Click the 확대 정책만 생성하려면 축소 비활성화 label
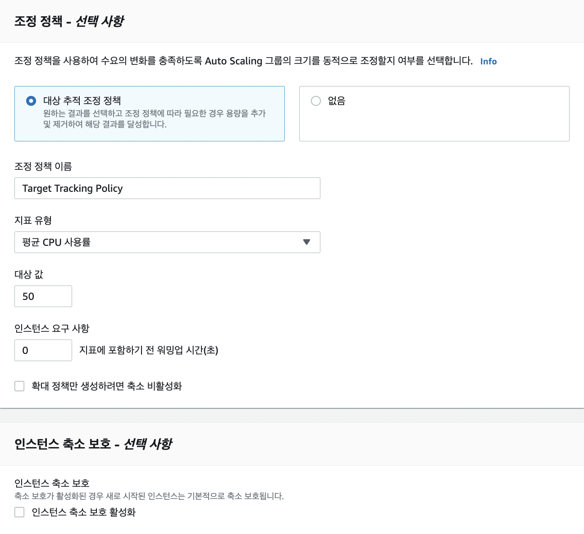Viewport: 584px width, 534px height. coord(107,386)
